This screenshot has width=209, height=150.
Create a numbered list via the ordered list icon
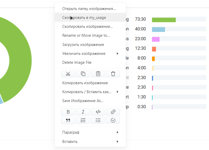point(83,120)
